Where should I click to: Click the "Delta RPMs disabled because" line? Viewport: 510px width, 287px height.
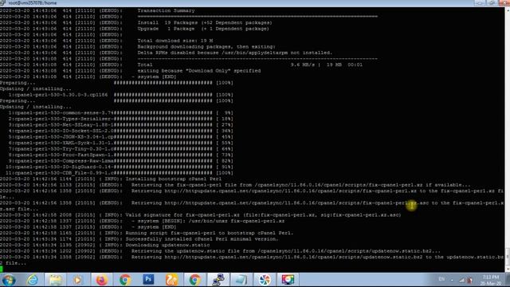(x=234, y=53)
